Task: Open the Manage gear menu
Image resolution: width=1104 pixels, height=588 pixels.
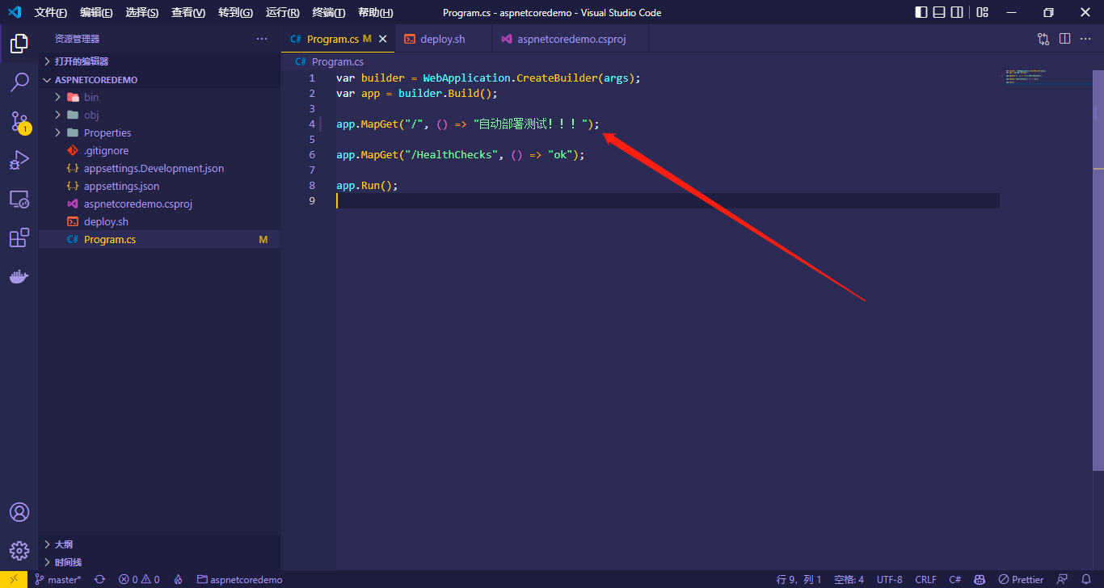Action: coord(19,551)
